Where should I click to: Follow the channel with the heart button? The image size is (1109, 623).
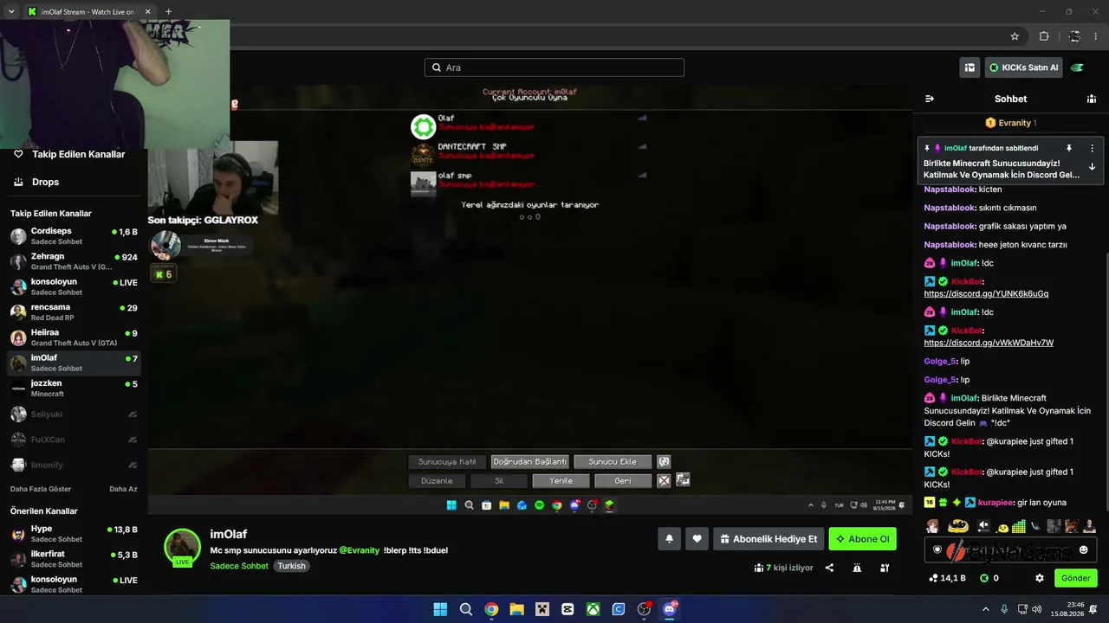pos(697,539)
